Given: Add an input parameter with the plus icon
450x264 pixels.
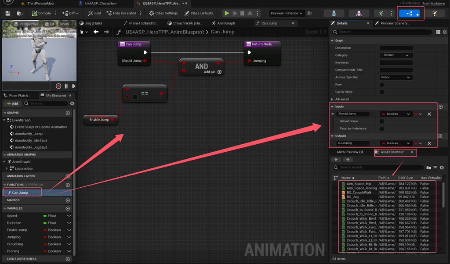Looking at the screenshot, I should coord(441,107).
